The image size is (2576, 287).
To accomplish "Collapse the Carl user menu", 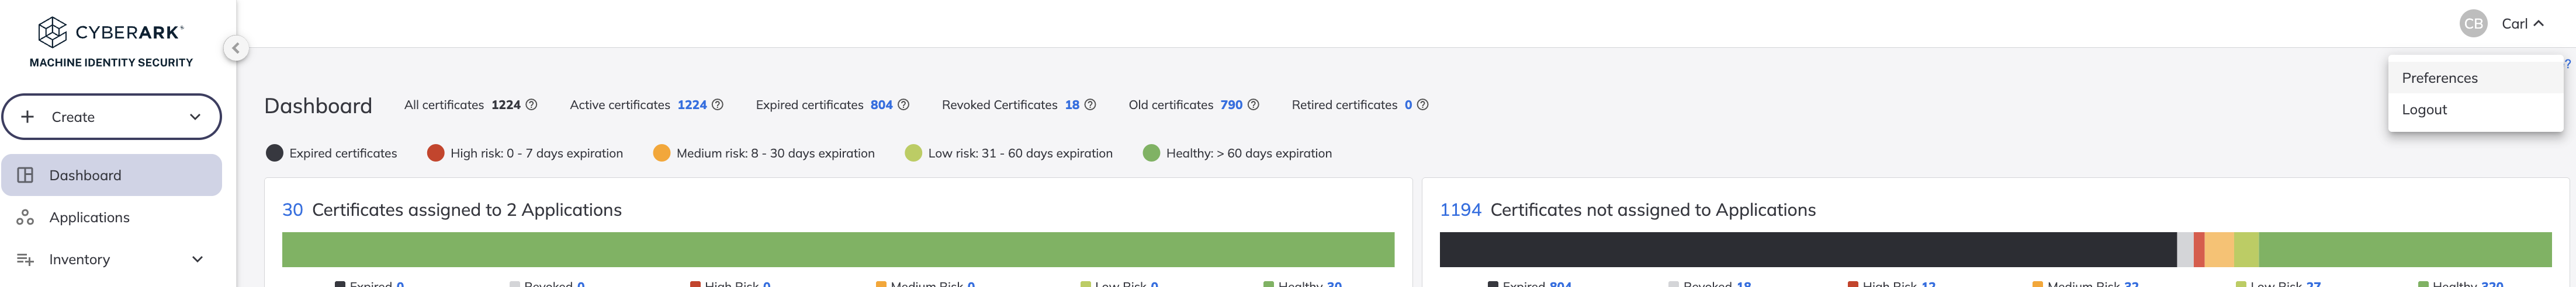I will (2521, 24).
